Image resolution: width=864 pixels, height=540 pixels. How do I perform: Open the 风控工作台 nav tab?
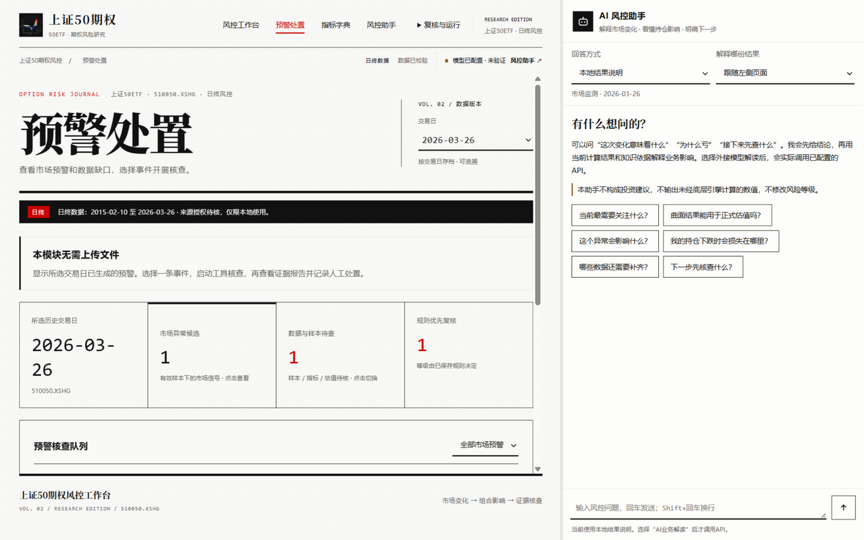pos(241,25)
